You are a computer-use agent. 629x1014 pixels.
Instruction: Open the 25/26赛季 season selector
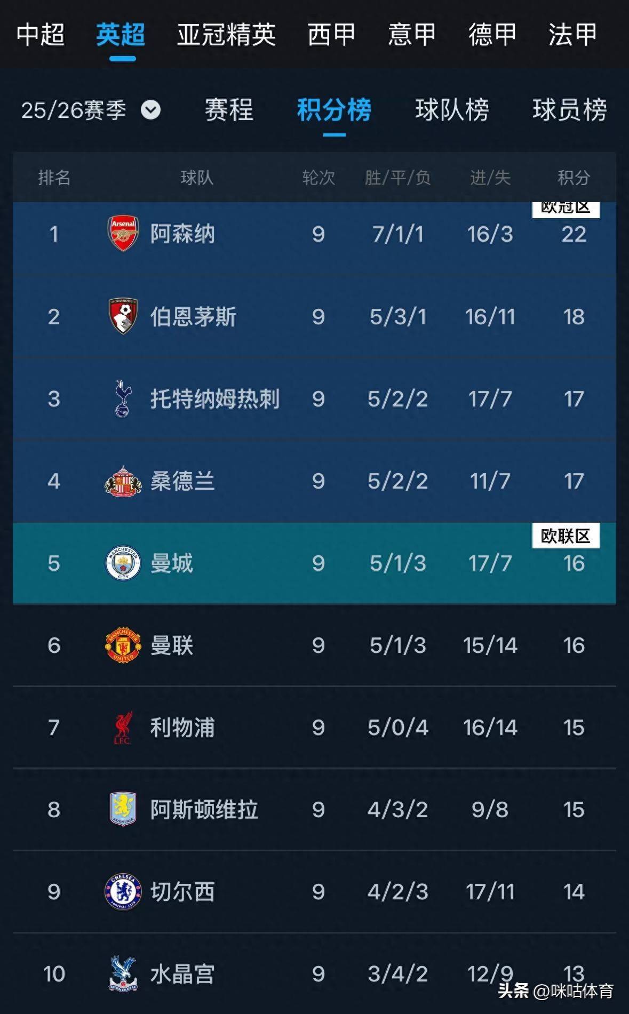74,110
